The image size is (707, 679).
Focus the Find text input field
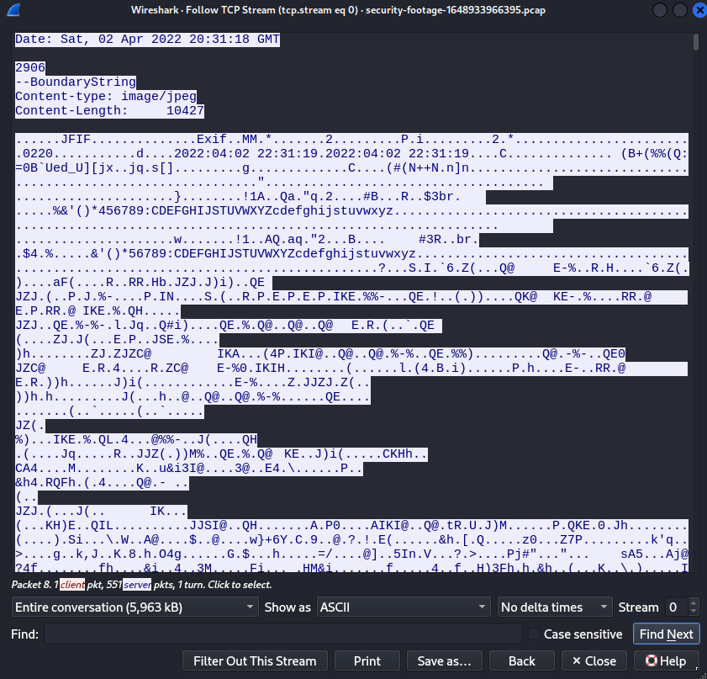pyautogui.click(x=283, y=634)
